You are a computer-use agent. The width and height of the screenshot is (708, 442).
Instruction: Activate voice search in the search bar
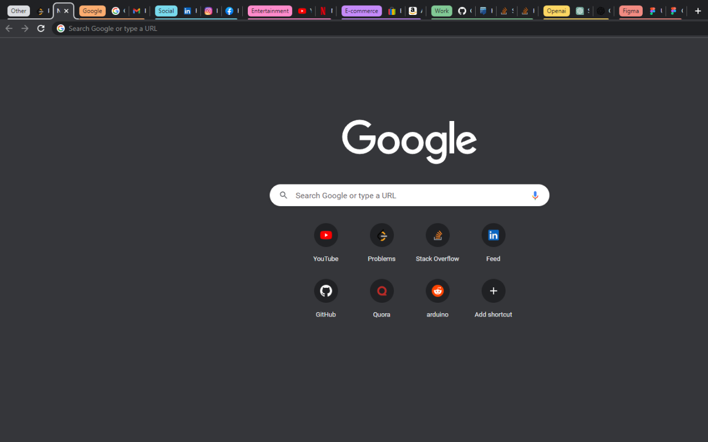[535, 195]
